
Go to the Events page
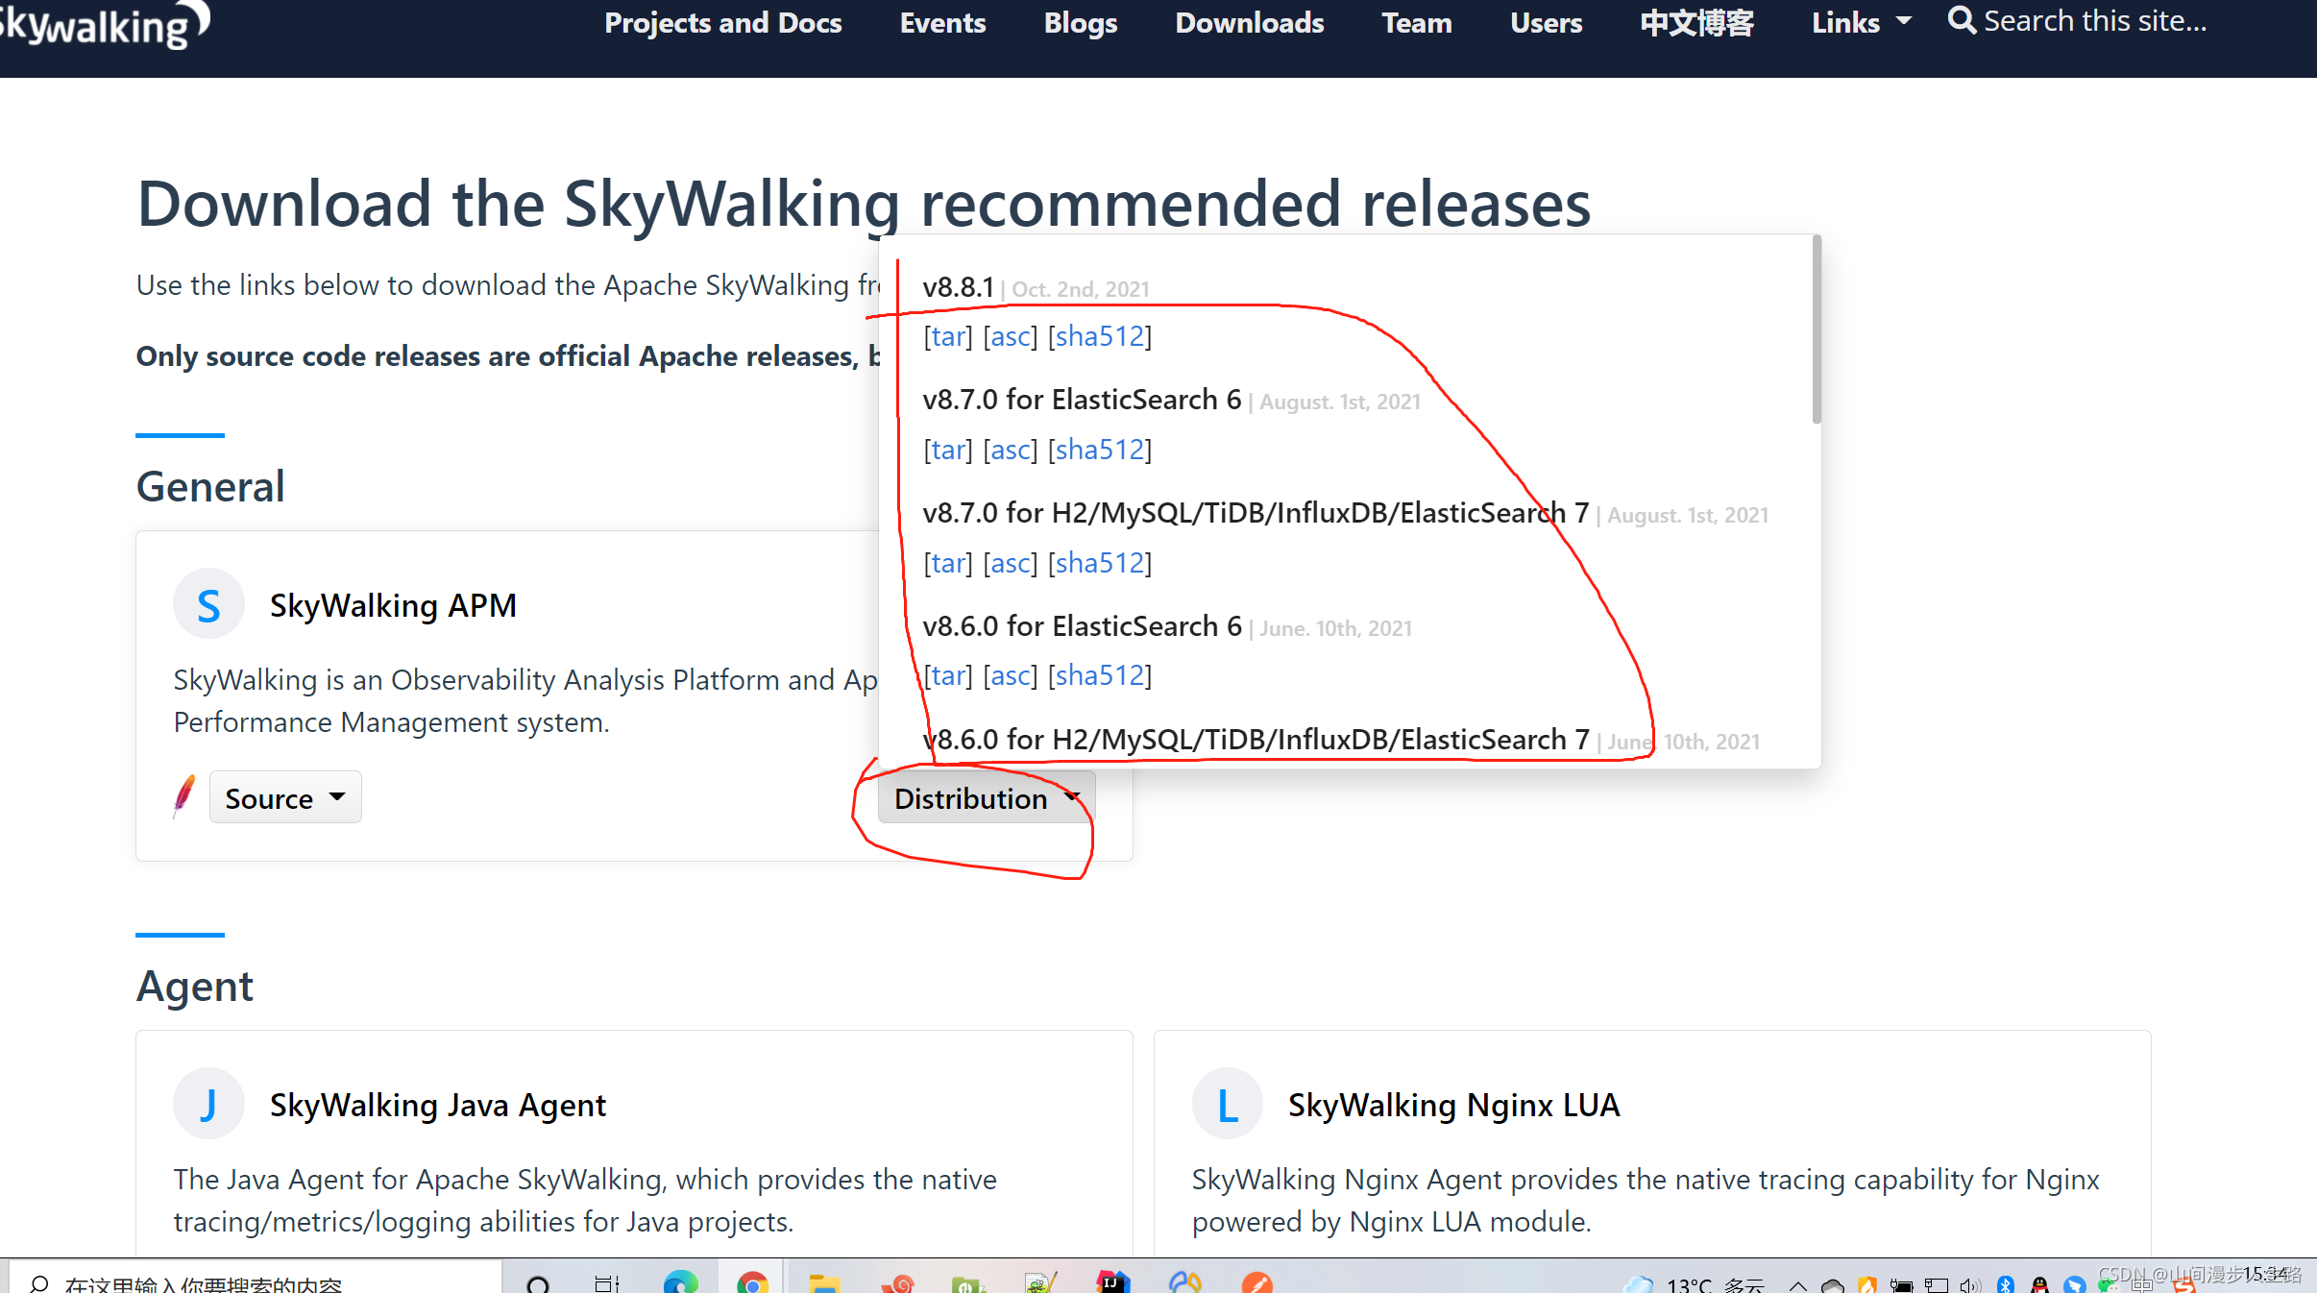[x=942, y=22]
